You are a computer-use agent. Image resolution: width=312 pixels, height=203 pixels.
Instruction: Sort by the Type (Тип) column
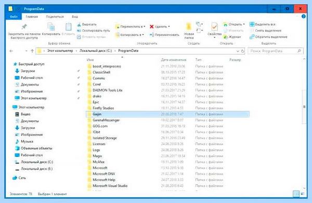pyautogui.click(x=198, y=60)
